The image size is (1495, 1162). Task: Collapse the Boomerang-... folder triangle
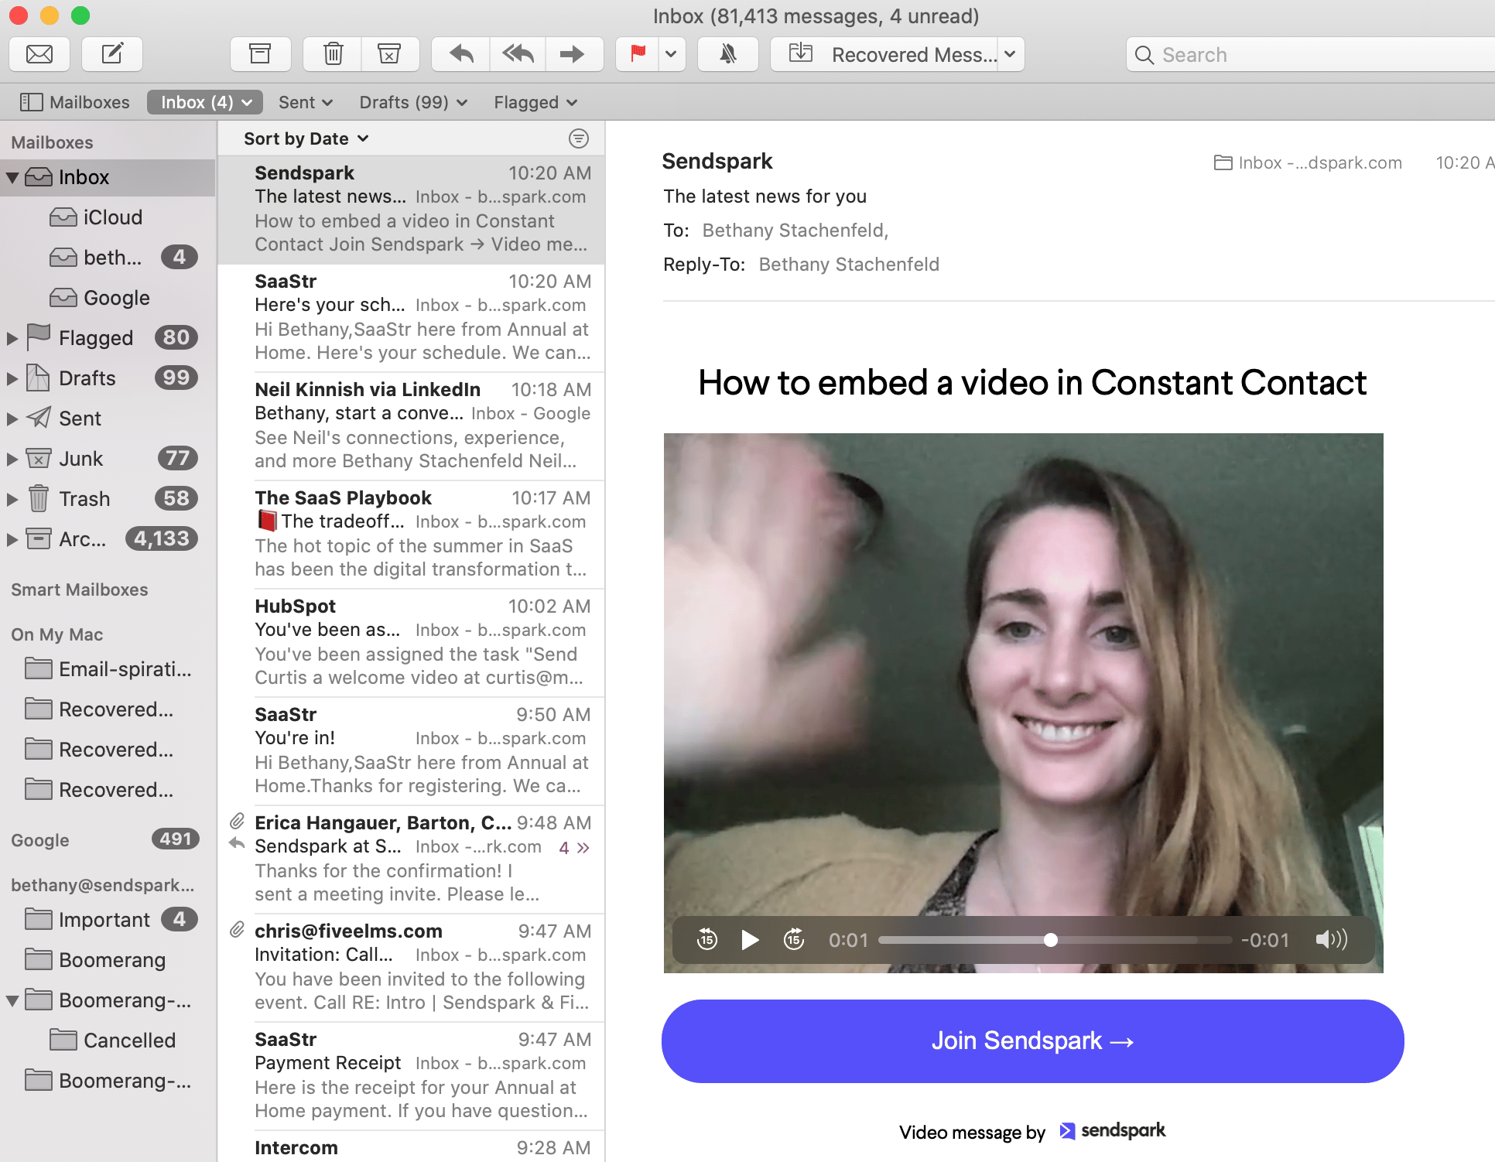click(x=12, y=1001)
